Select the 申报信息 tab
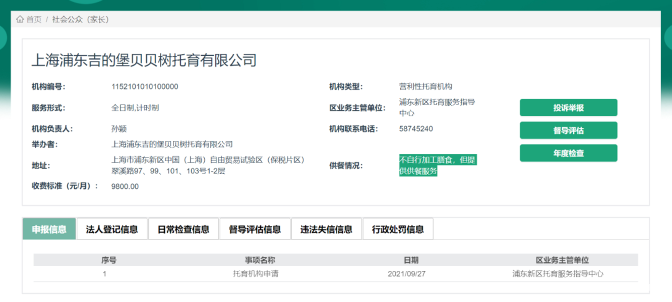672x302 pixels. tap(49, 230)
